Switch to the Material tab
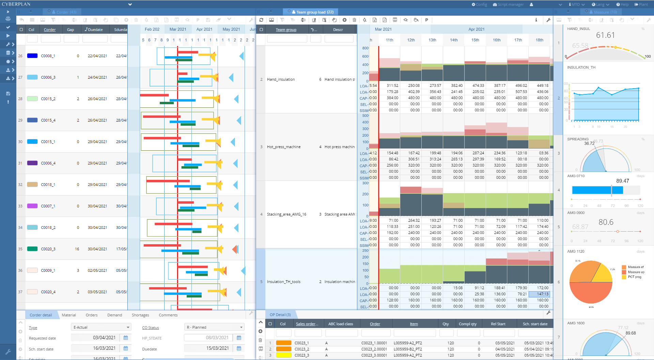The width and height of the screenshot is (654, 360). tap(69, 315)
